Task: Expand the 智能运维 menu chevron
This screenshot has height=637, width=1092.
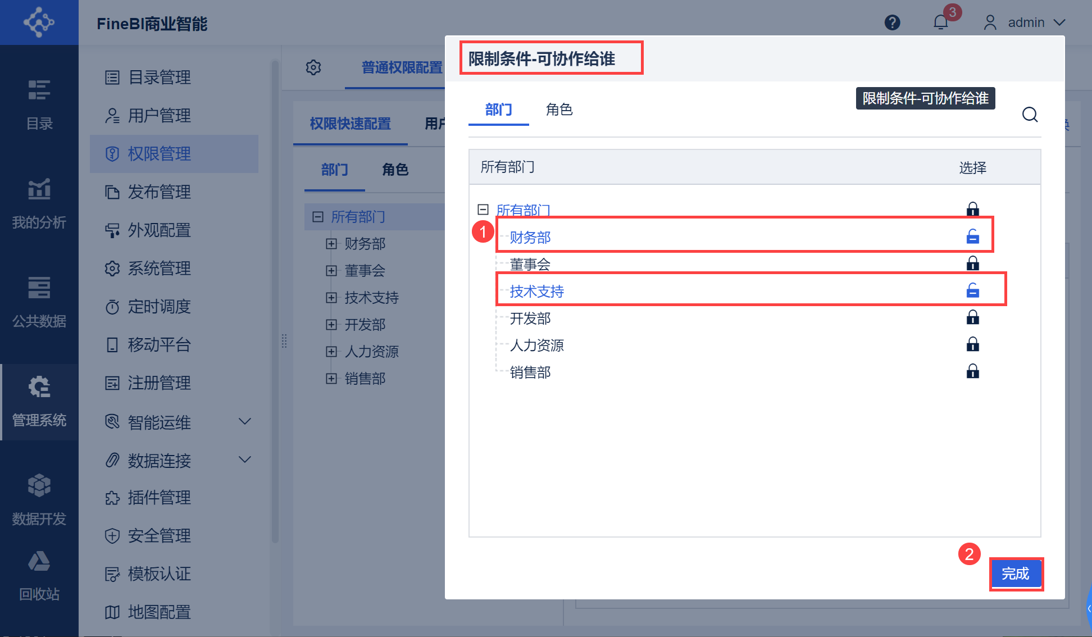Action: 245,421
